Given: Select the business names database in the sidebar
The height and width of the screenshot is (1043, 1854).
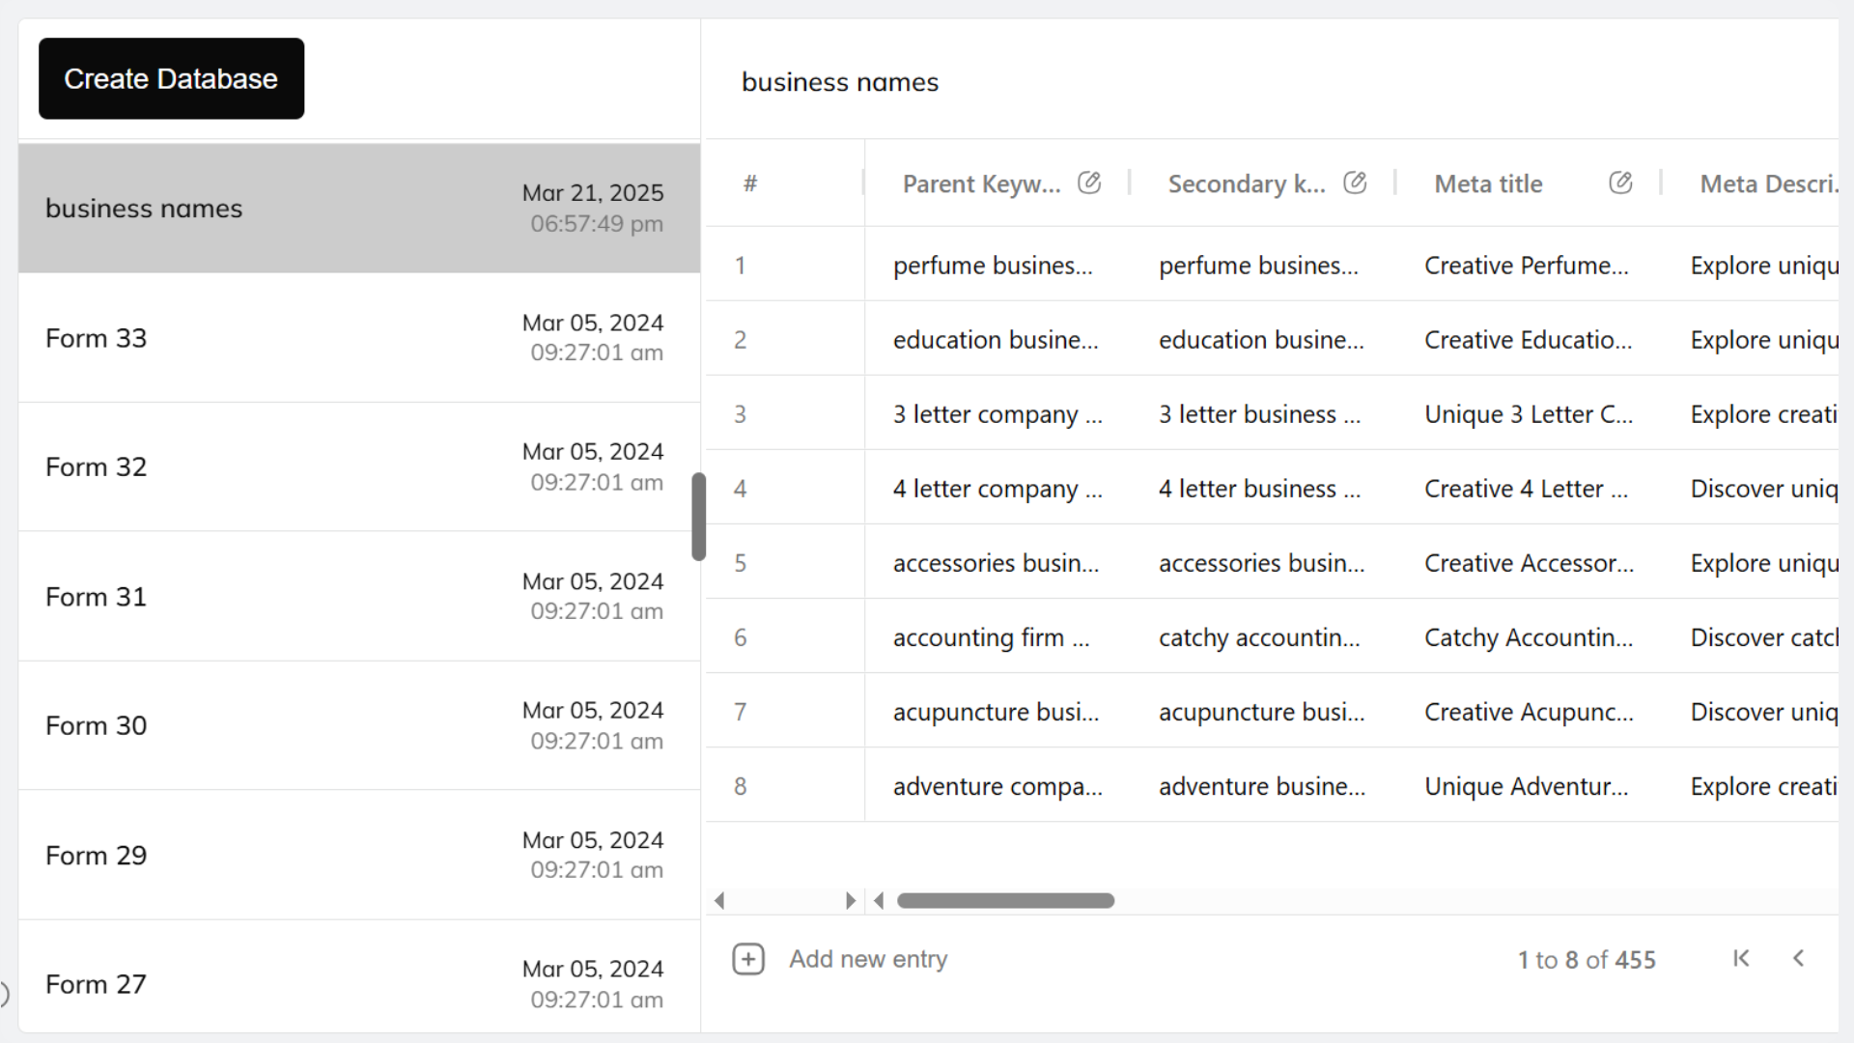Looking at the screenshot, I should coord(357,208).
